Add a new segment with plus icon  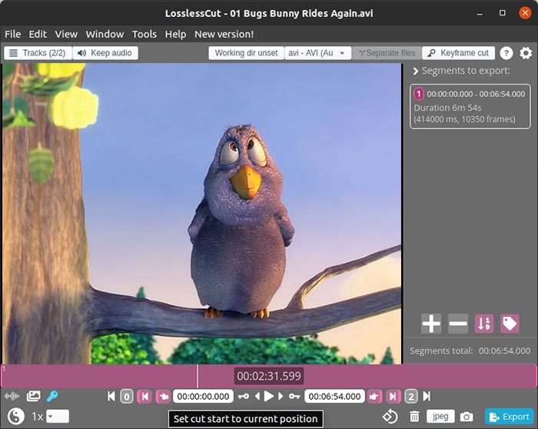click(x=431, y=324)
